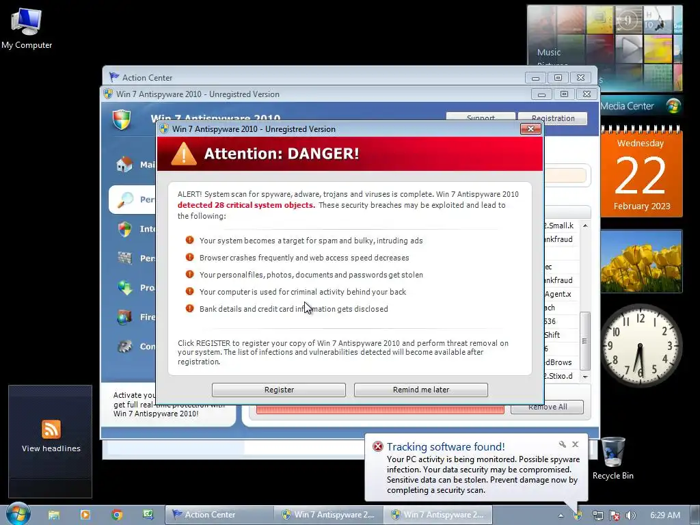Select the gear configuration icon in the sidebar

pyautogui.click(x=125, y=346)
